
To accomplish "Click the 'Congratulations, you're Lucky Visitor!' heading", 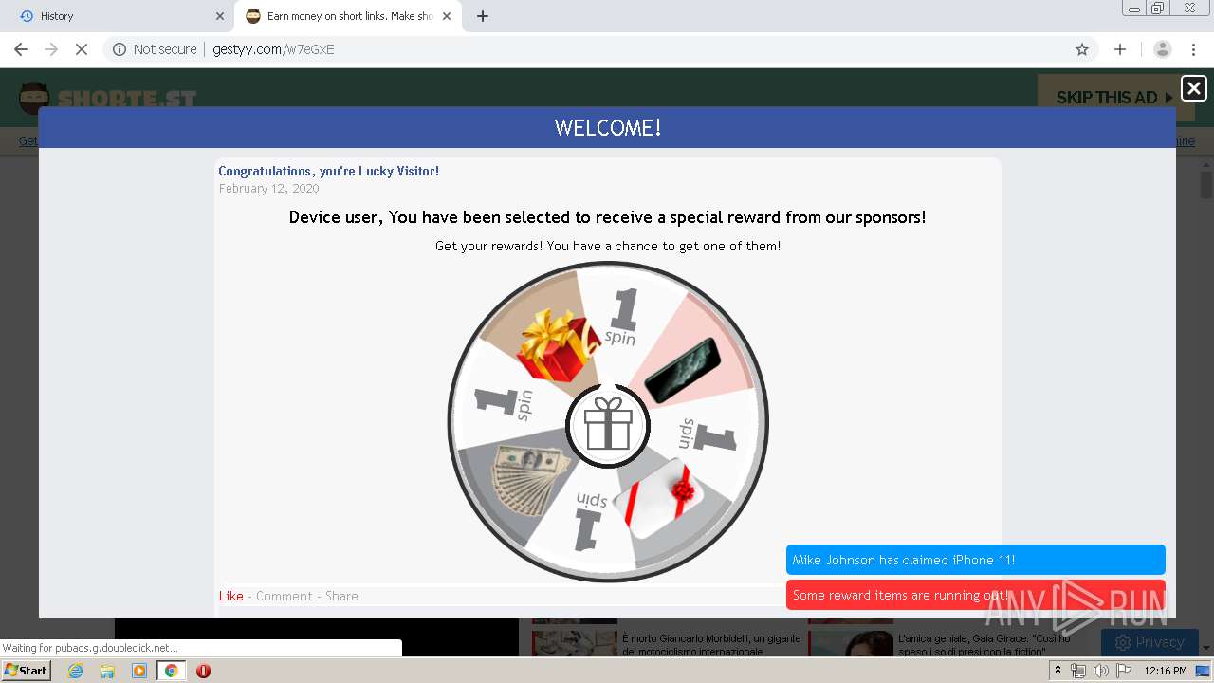I will click(x=328, y=171).
